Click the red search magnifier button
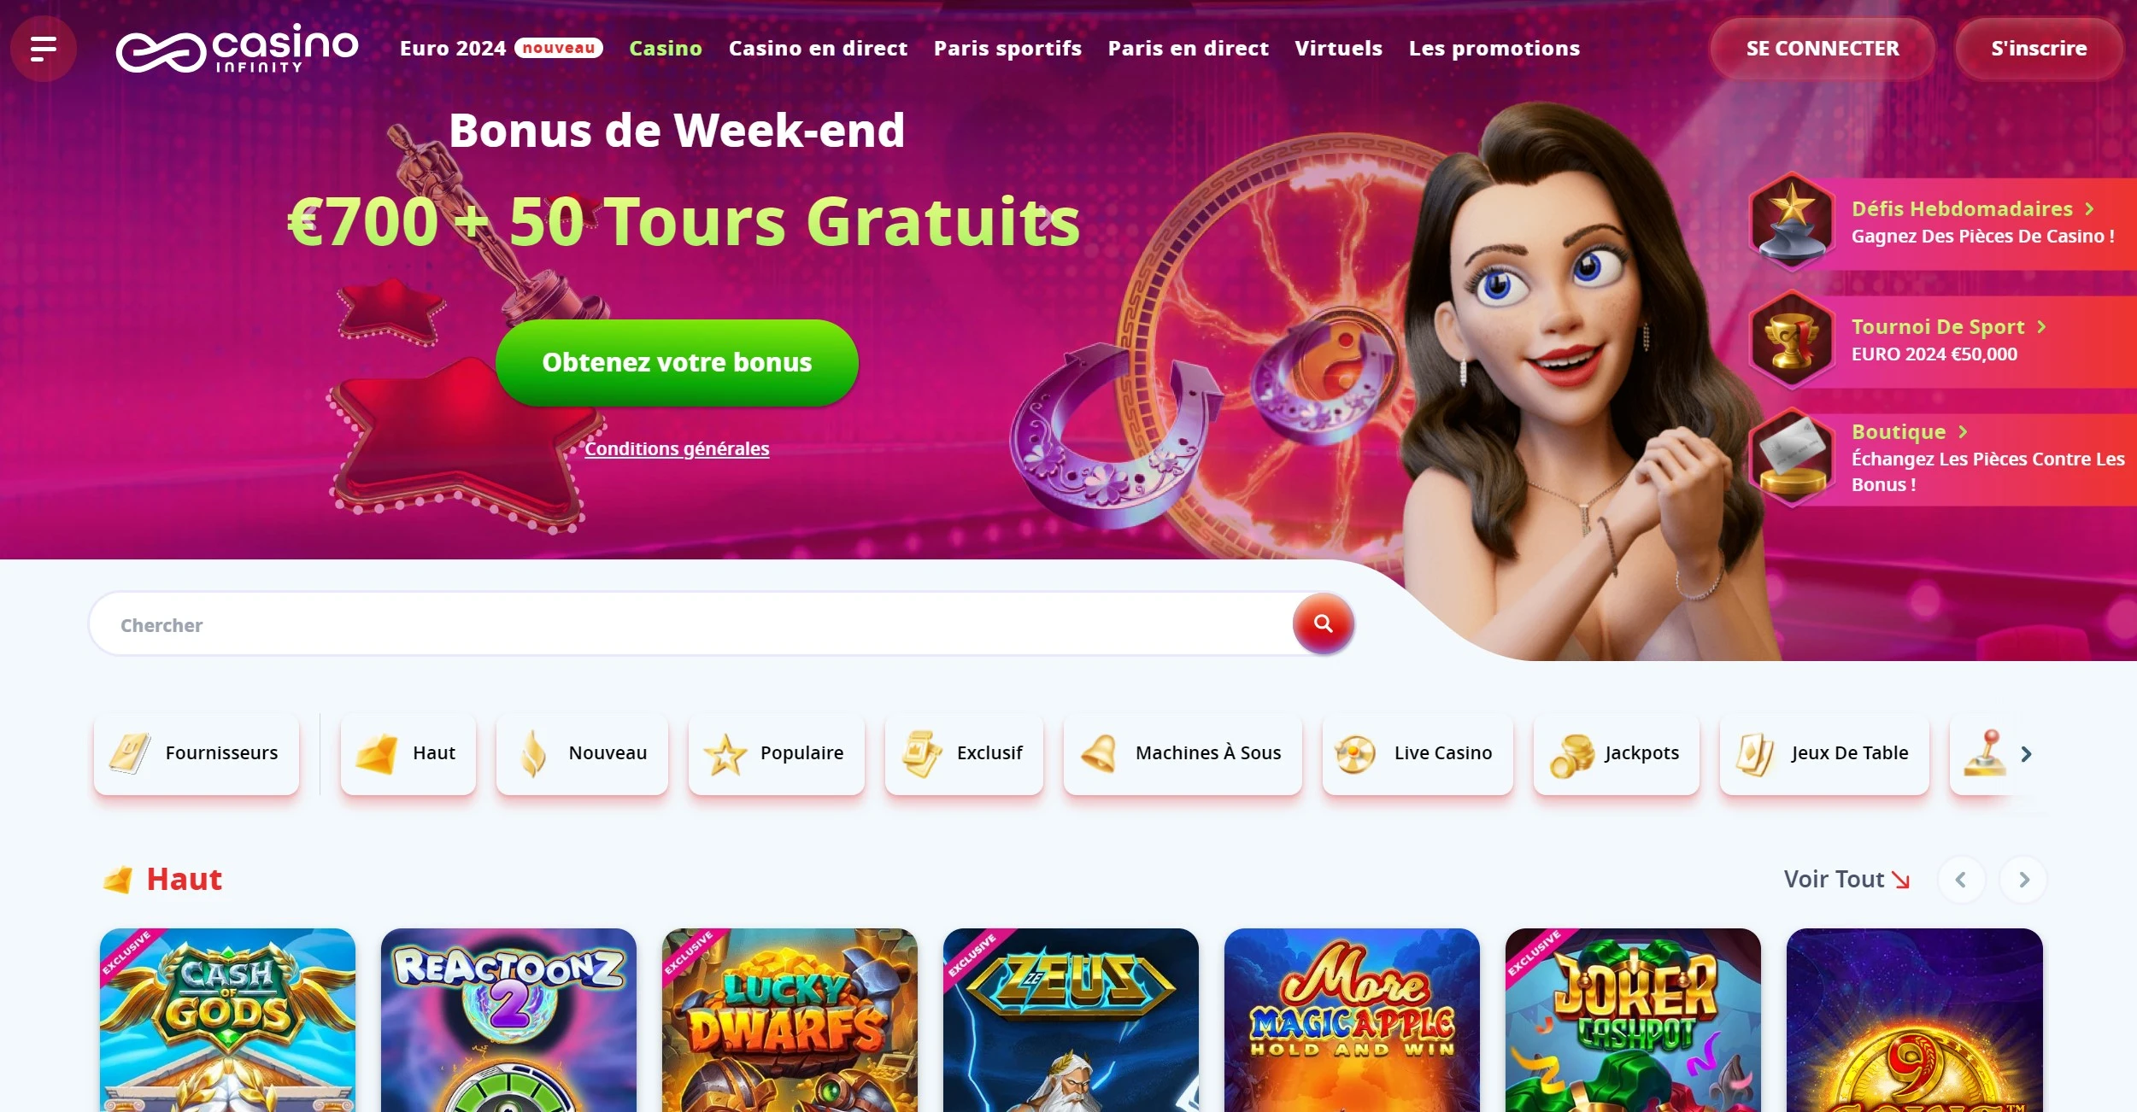 1323,623
